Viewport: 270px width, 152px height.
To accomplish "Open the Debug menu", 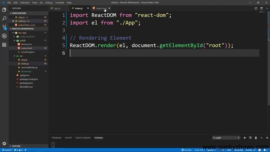I will (49, 3).
